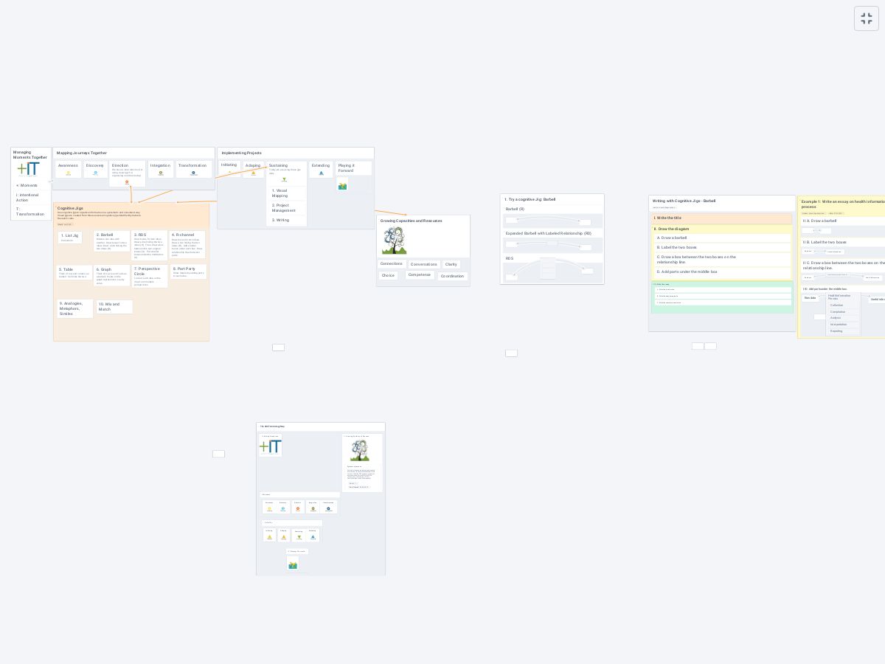Click the exit fullscreen icon
Screen dimensions: 885x664
coord(867,18)
